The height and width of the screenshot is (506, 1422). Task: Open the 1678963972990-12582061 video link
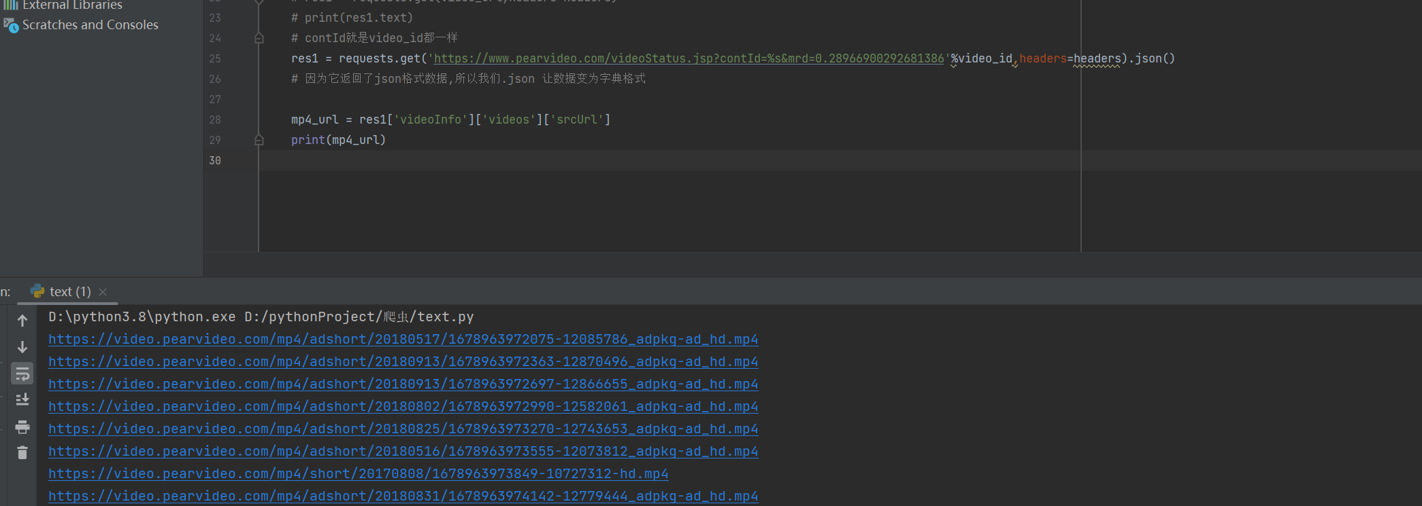tap(403, 406)
